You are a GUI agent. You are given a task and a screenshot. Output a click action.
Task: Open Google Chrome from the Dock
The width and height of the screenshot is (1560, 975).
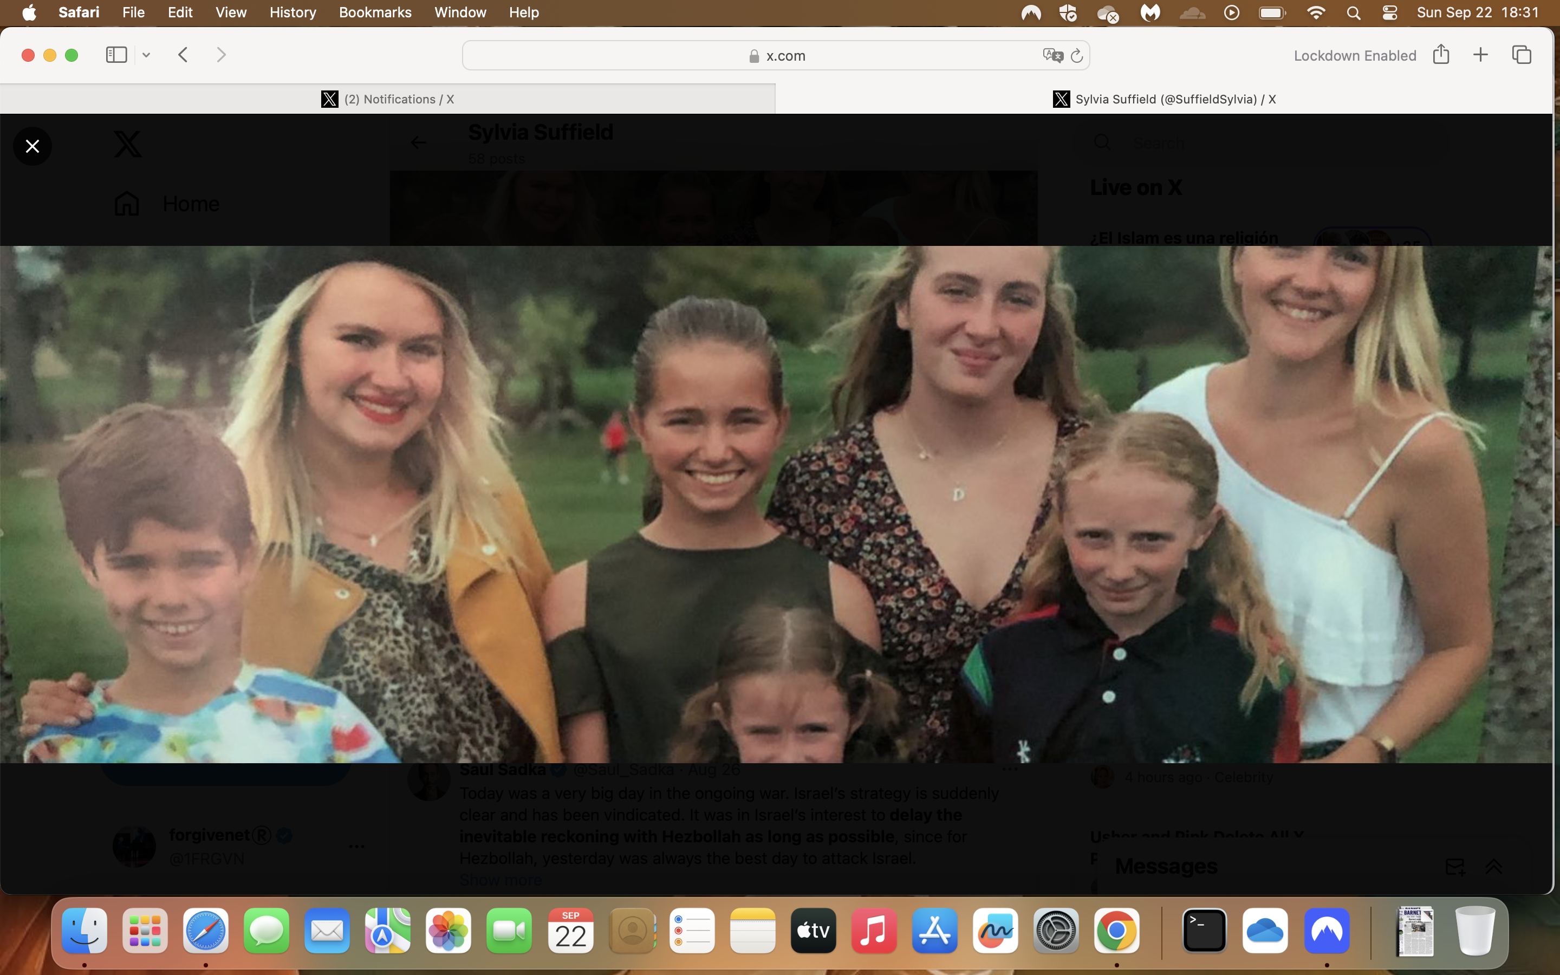[x=1116, y=931]
